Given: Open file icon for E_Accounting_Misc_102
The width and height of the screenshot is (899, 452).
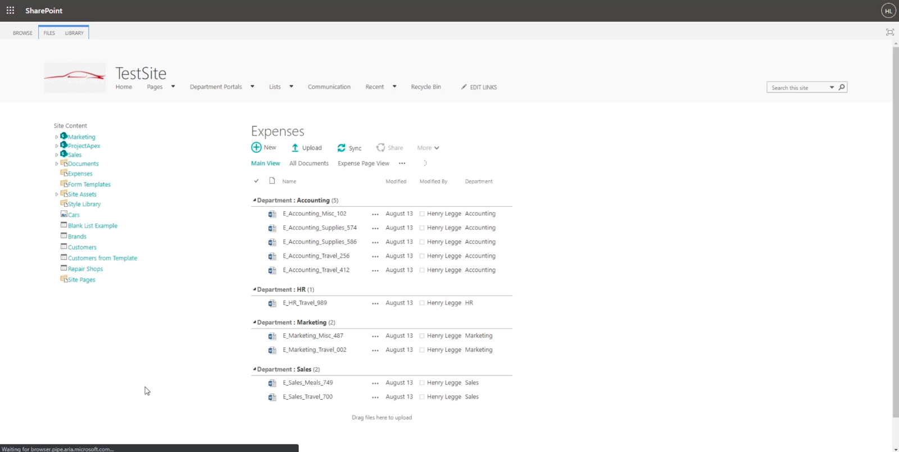Looking at the screenshot, I should (272, 214).
